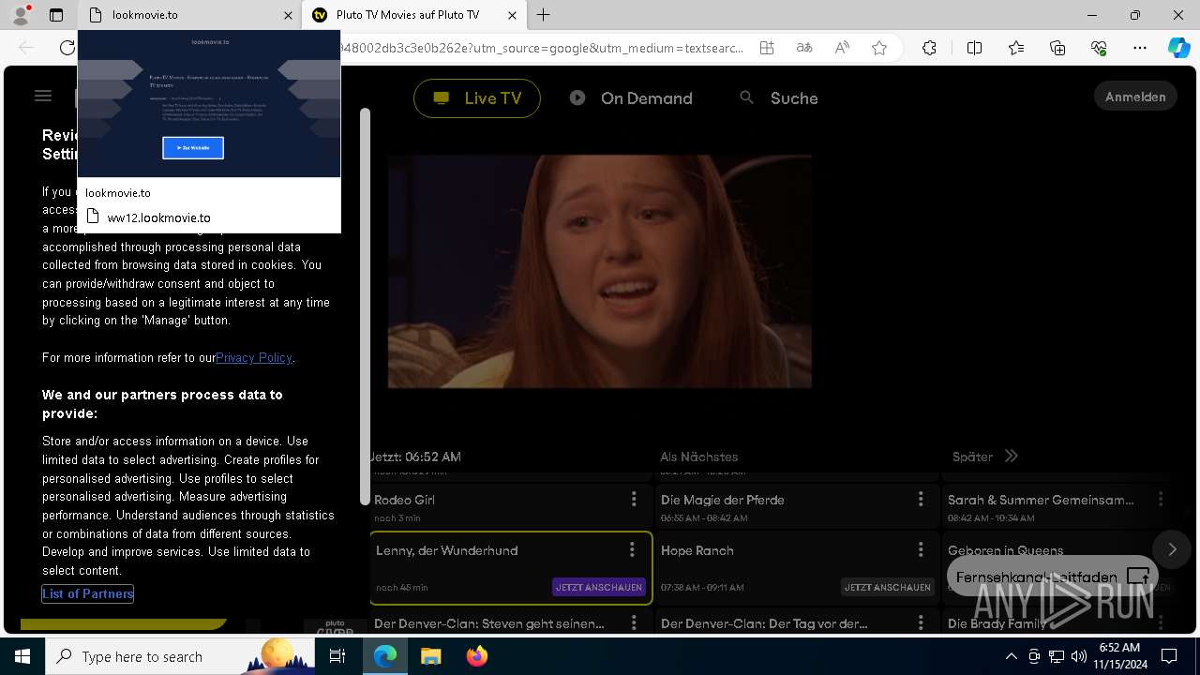Open options for Der Denver-Clan: Steven geht seinen
Screen dimensions: 1200x675
pos(634,622)
